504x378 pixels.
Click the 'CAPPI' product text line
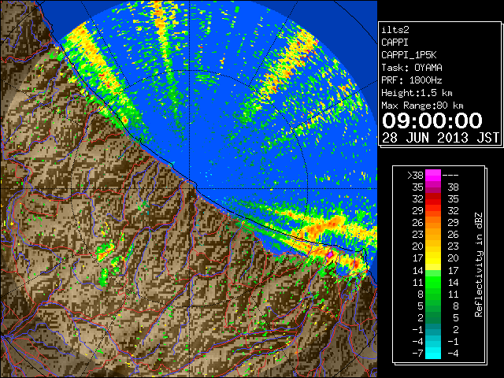point(395,43)
